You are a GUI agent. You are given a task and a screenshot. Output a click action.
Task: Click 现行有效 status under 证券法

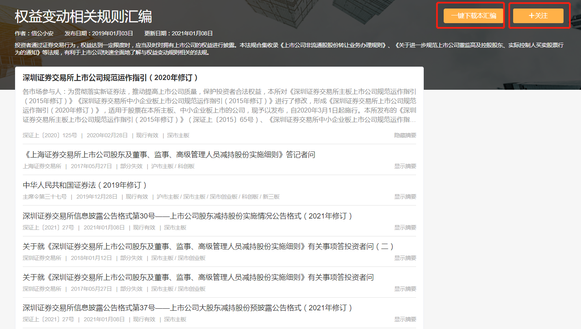point(137,197)
